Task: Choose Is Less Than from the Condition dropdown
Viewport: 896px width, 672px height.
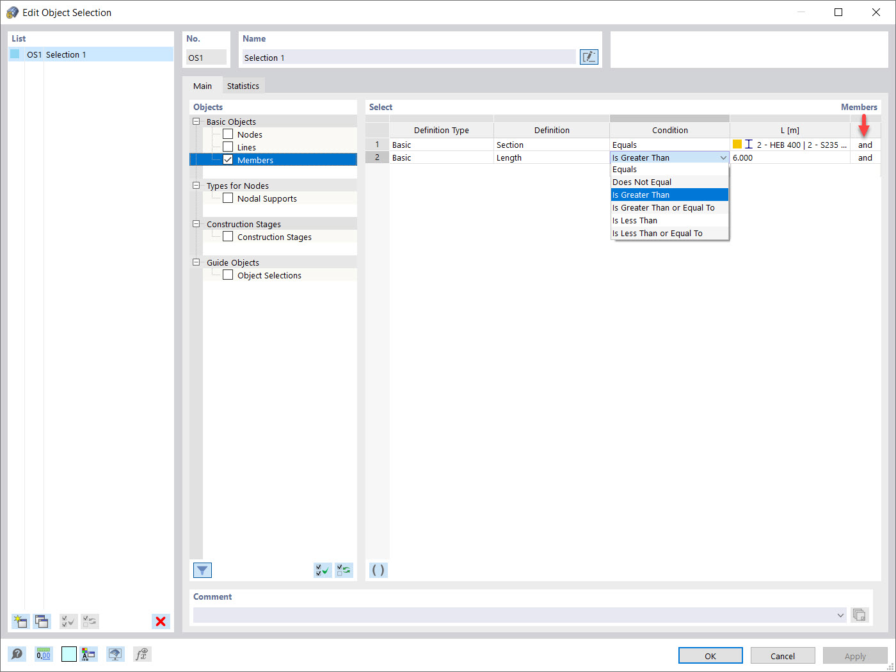Action: coord(635,220)
